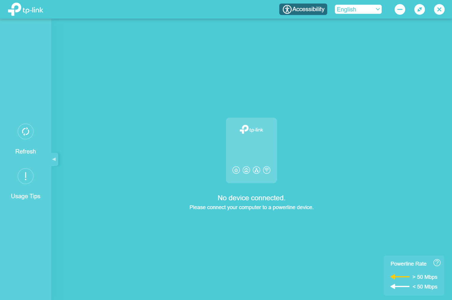Select the Usage Tips text label
Viewport: 452px width, 300px height.
[x=26, y=196]
